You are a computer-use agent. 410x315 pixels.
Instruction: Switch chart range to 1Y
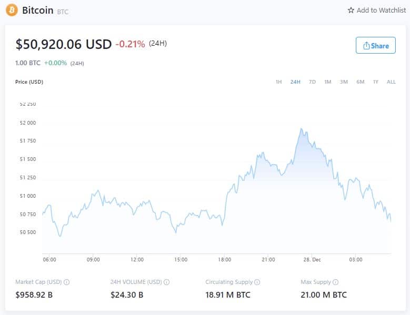[375, 82]
